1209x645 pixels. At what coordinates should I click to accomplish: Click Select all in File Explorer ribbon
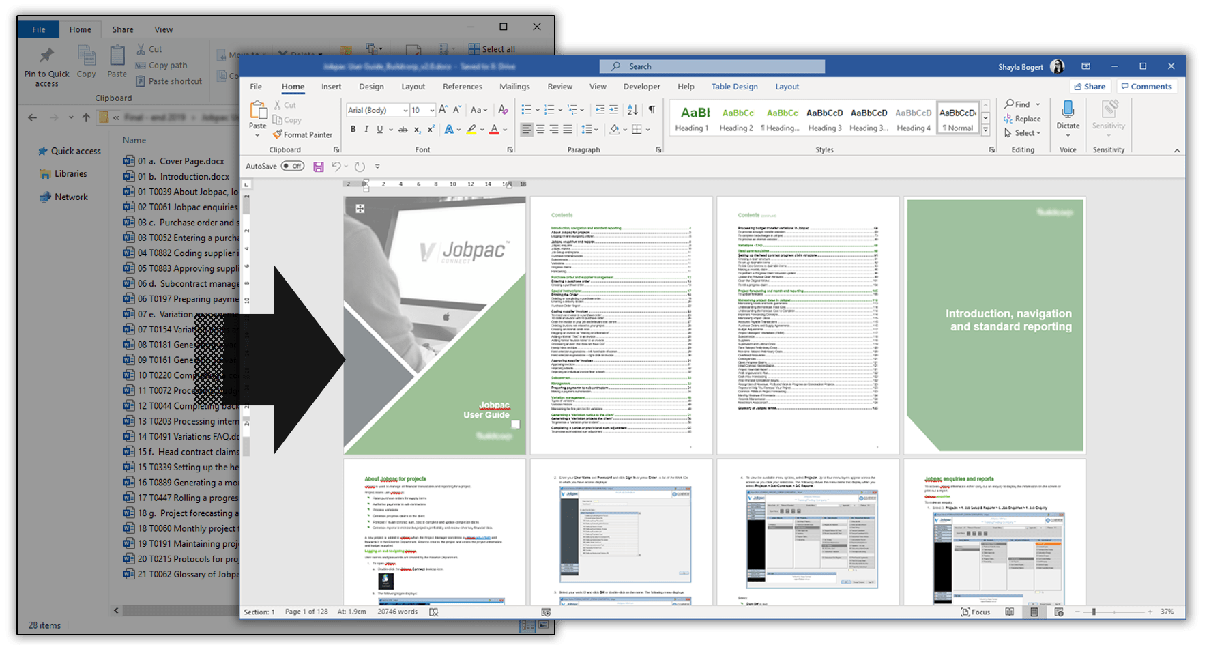(492, 49)
